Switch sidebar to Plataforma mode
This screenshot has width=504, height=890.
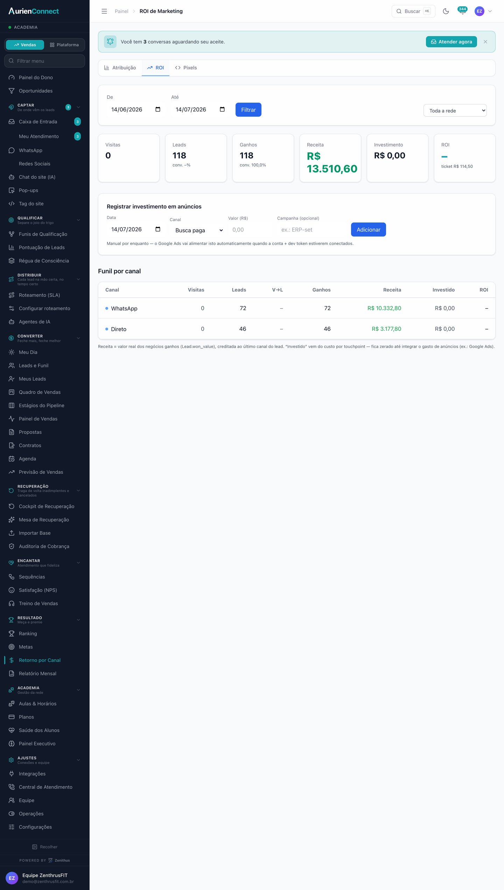tap(64, 45)
